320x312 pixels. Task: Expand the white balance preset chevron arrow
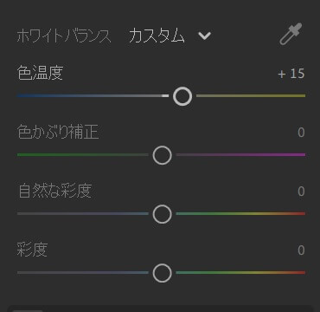point(205,36)
